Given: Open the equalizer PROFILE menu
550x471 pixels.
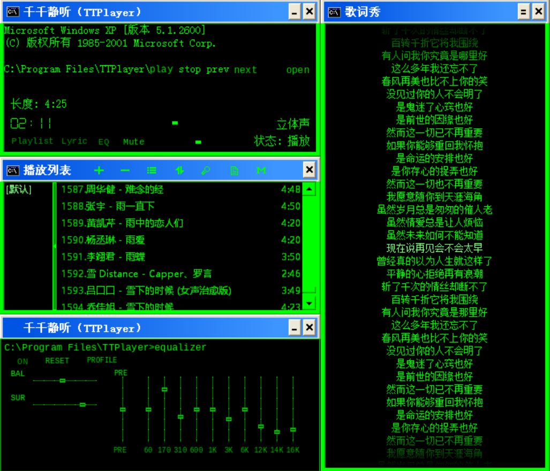Looking at the screenshot, I should click(102, 360).
